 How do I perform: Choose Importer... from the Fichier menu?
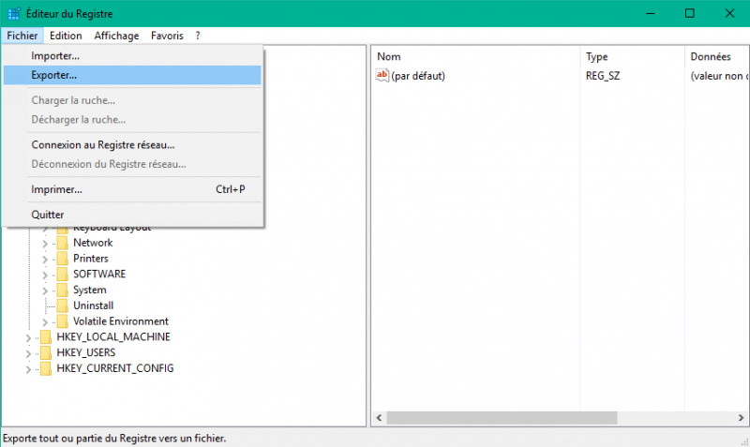[x=132, y=56]
